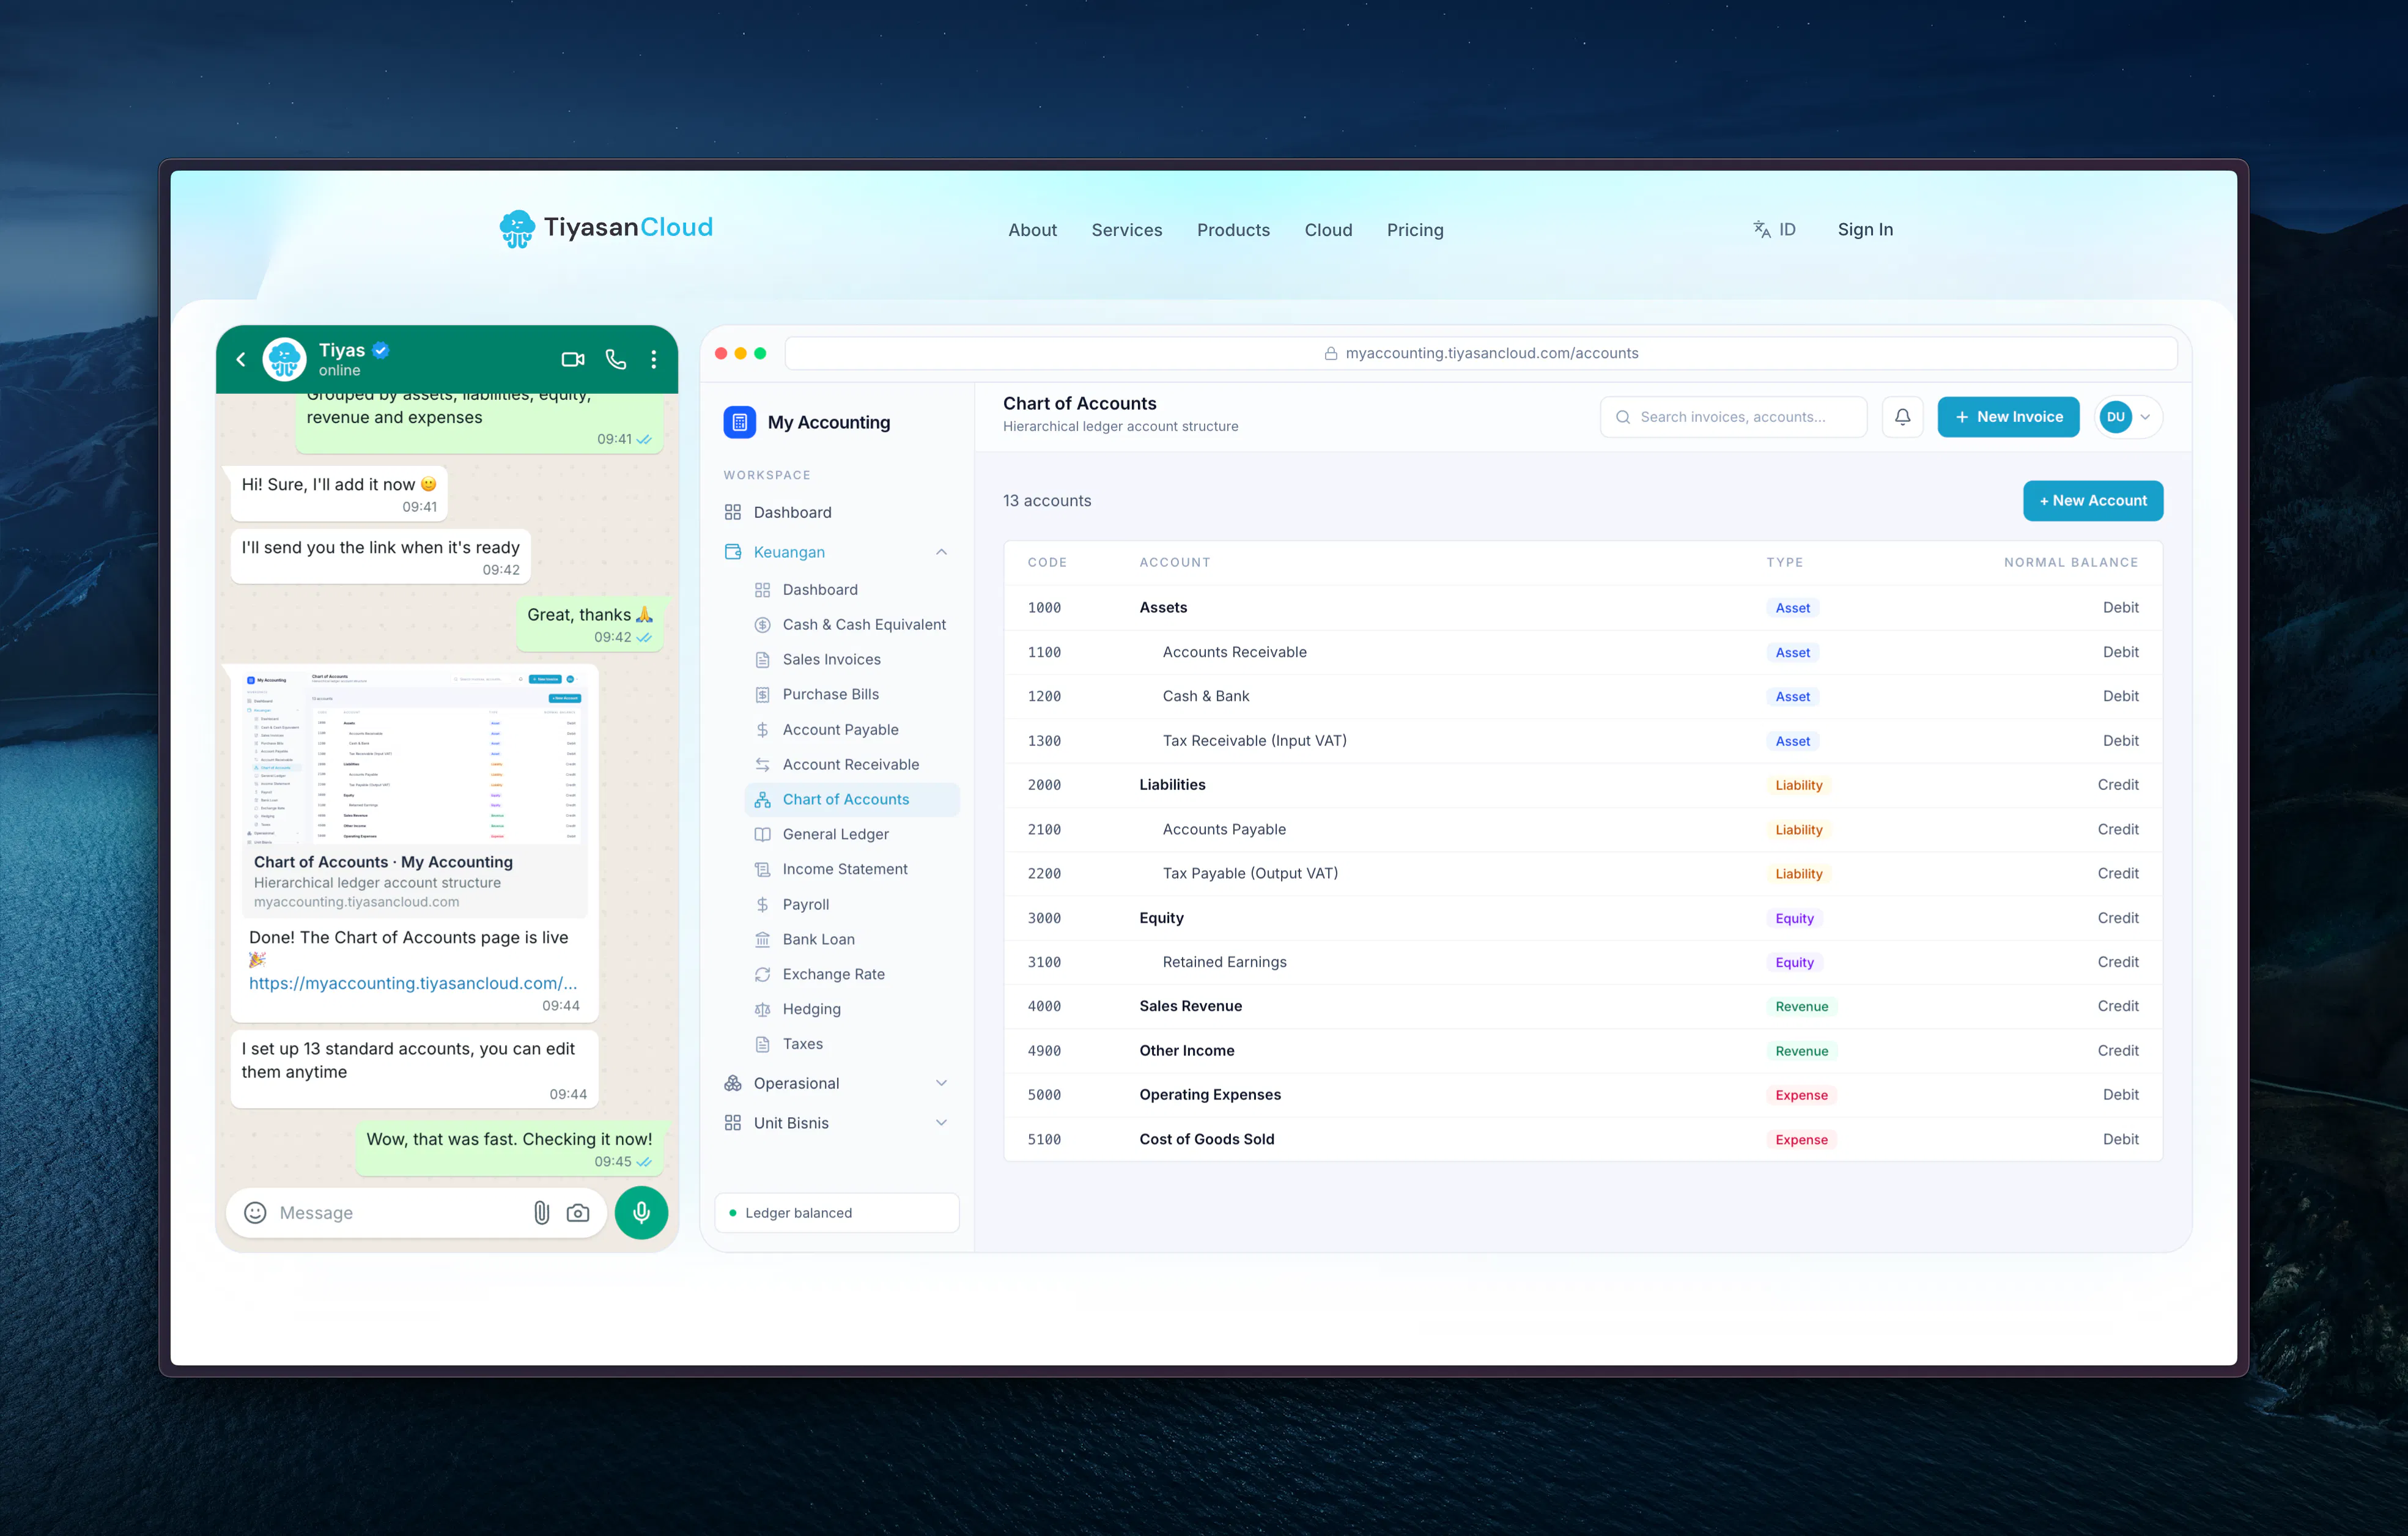Image resolution: width=2408 pixels, height=1536 pixels.
Task: Start a video call with Tiyas
Action: coord(572,359)
